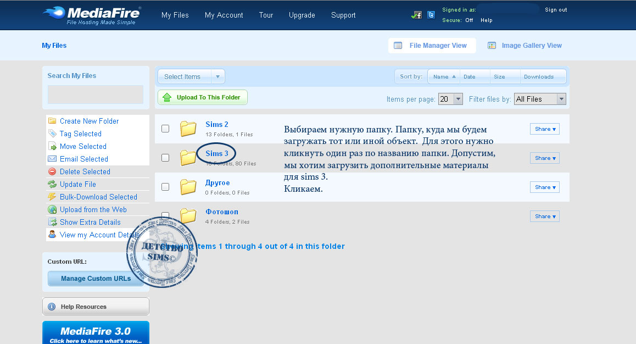Click the Другое folder icon
This screenshot has height=344, width=636.
tap(188, 187)
